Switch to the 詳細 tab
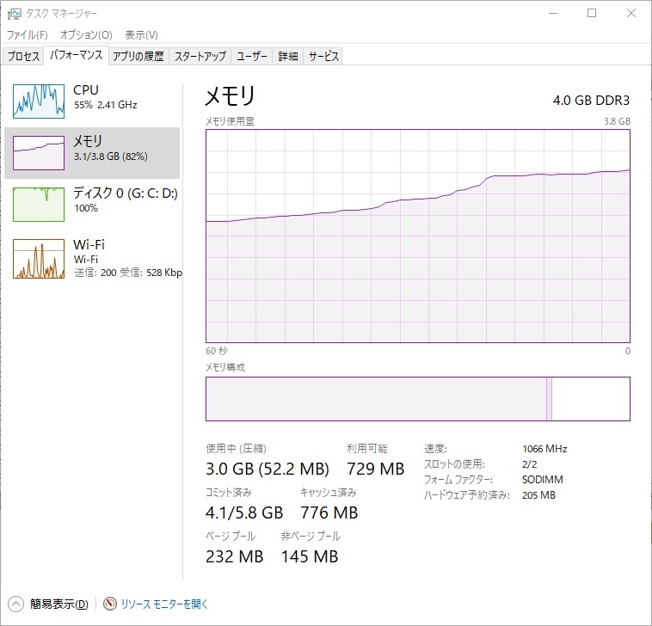Viewport: 652px width, 626px height. tap(288, 56)
